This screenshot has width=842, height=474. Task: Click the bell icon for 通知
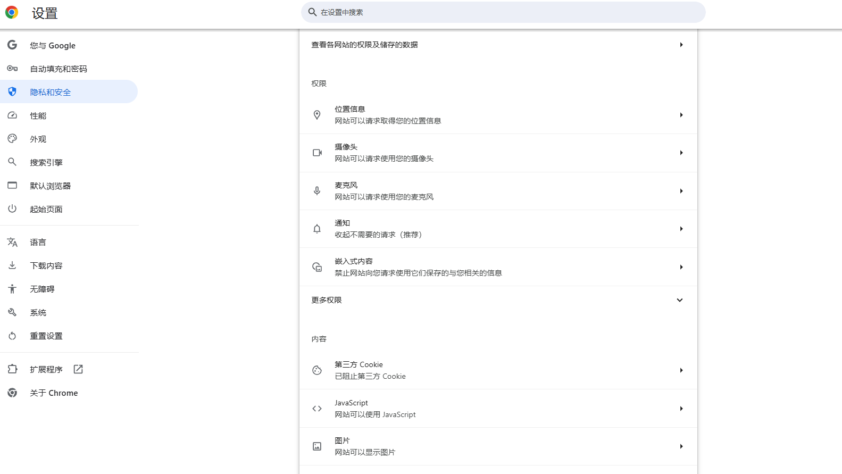(317, 229)
